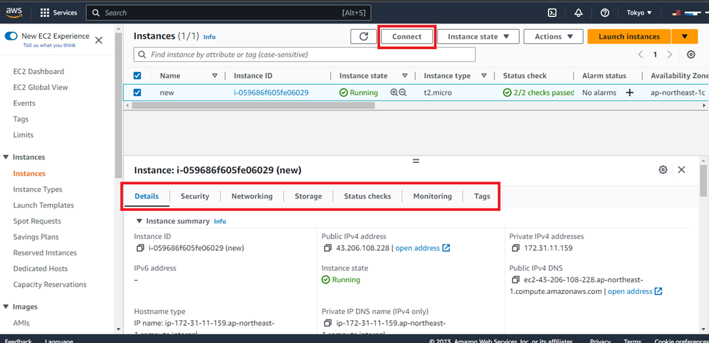Screen dimensions: 709x343
Task: Open the notifications bell
Action: pos(578,12)
